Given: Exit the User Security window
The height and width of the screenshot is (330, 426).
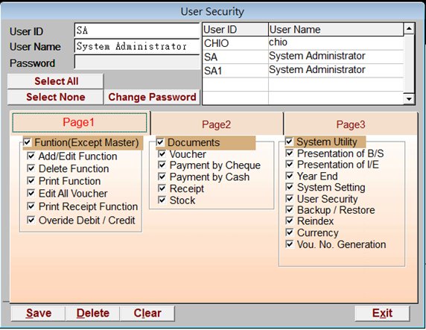Looking at the screenshot, I should 382,313.
